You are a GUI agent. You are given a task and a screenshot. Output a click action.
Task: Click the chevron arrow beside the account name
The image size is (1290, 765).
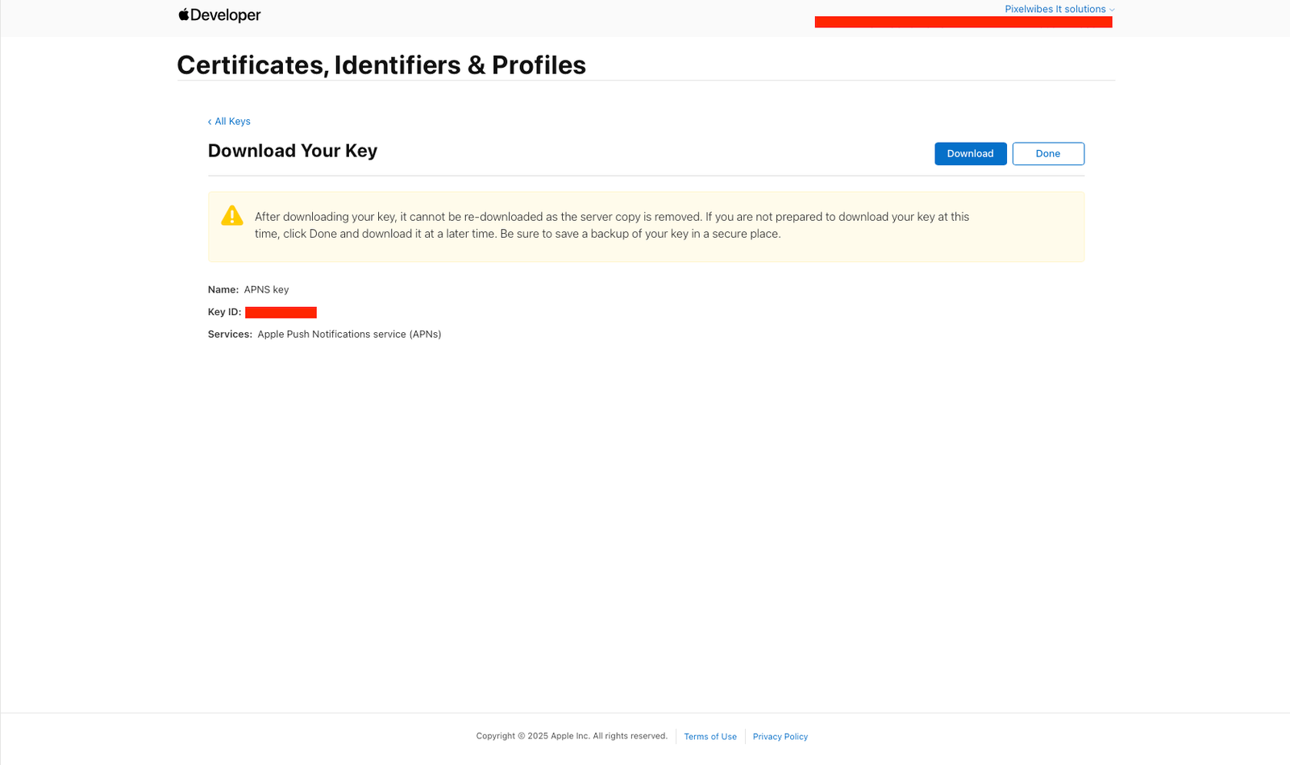click(x=1112, y=10)
